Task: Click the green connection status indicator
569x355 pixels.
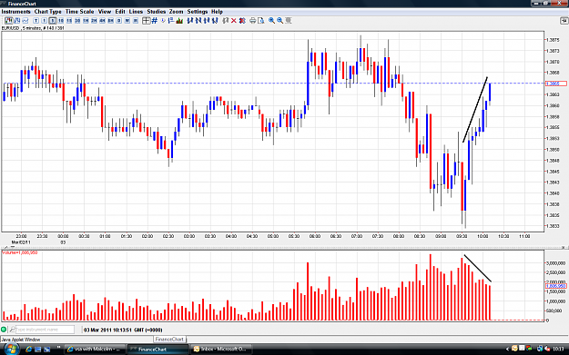Action: coord(4,330)
